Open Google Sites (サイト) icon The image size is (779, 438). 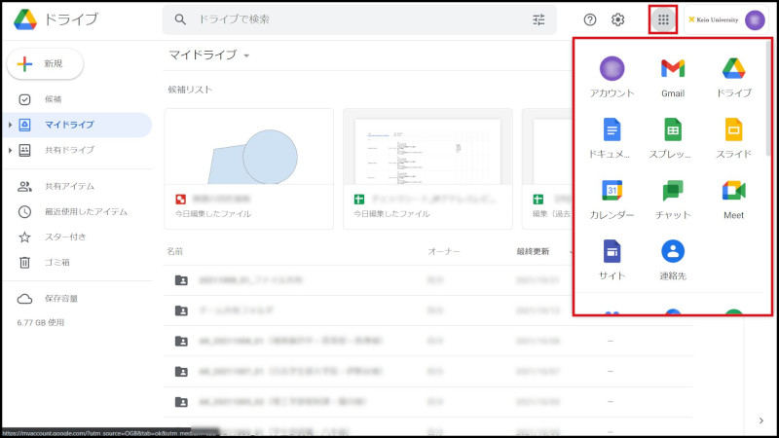(612, 251)
